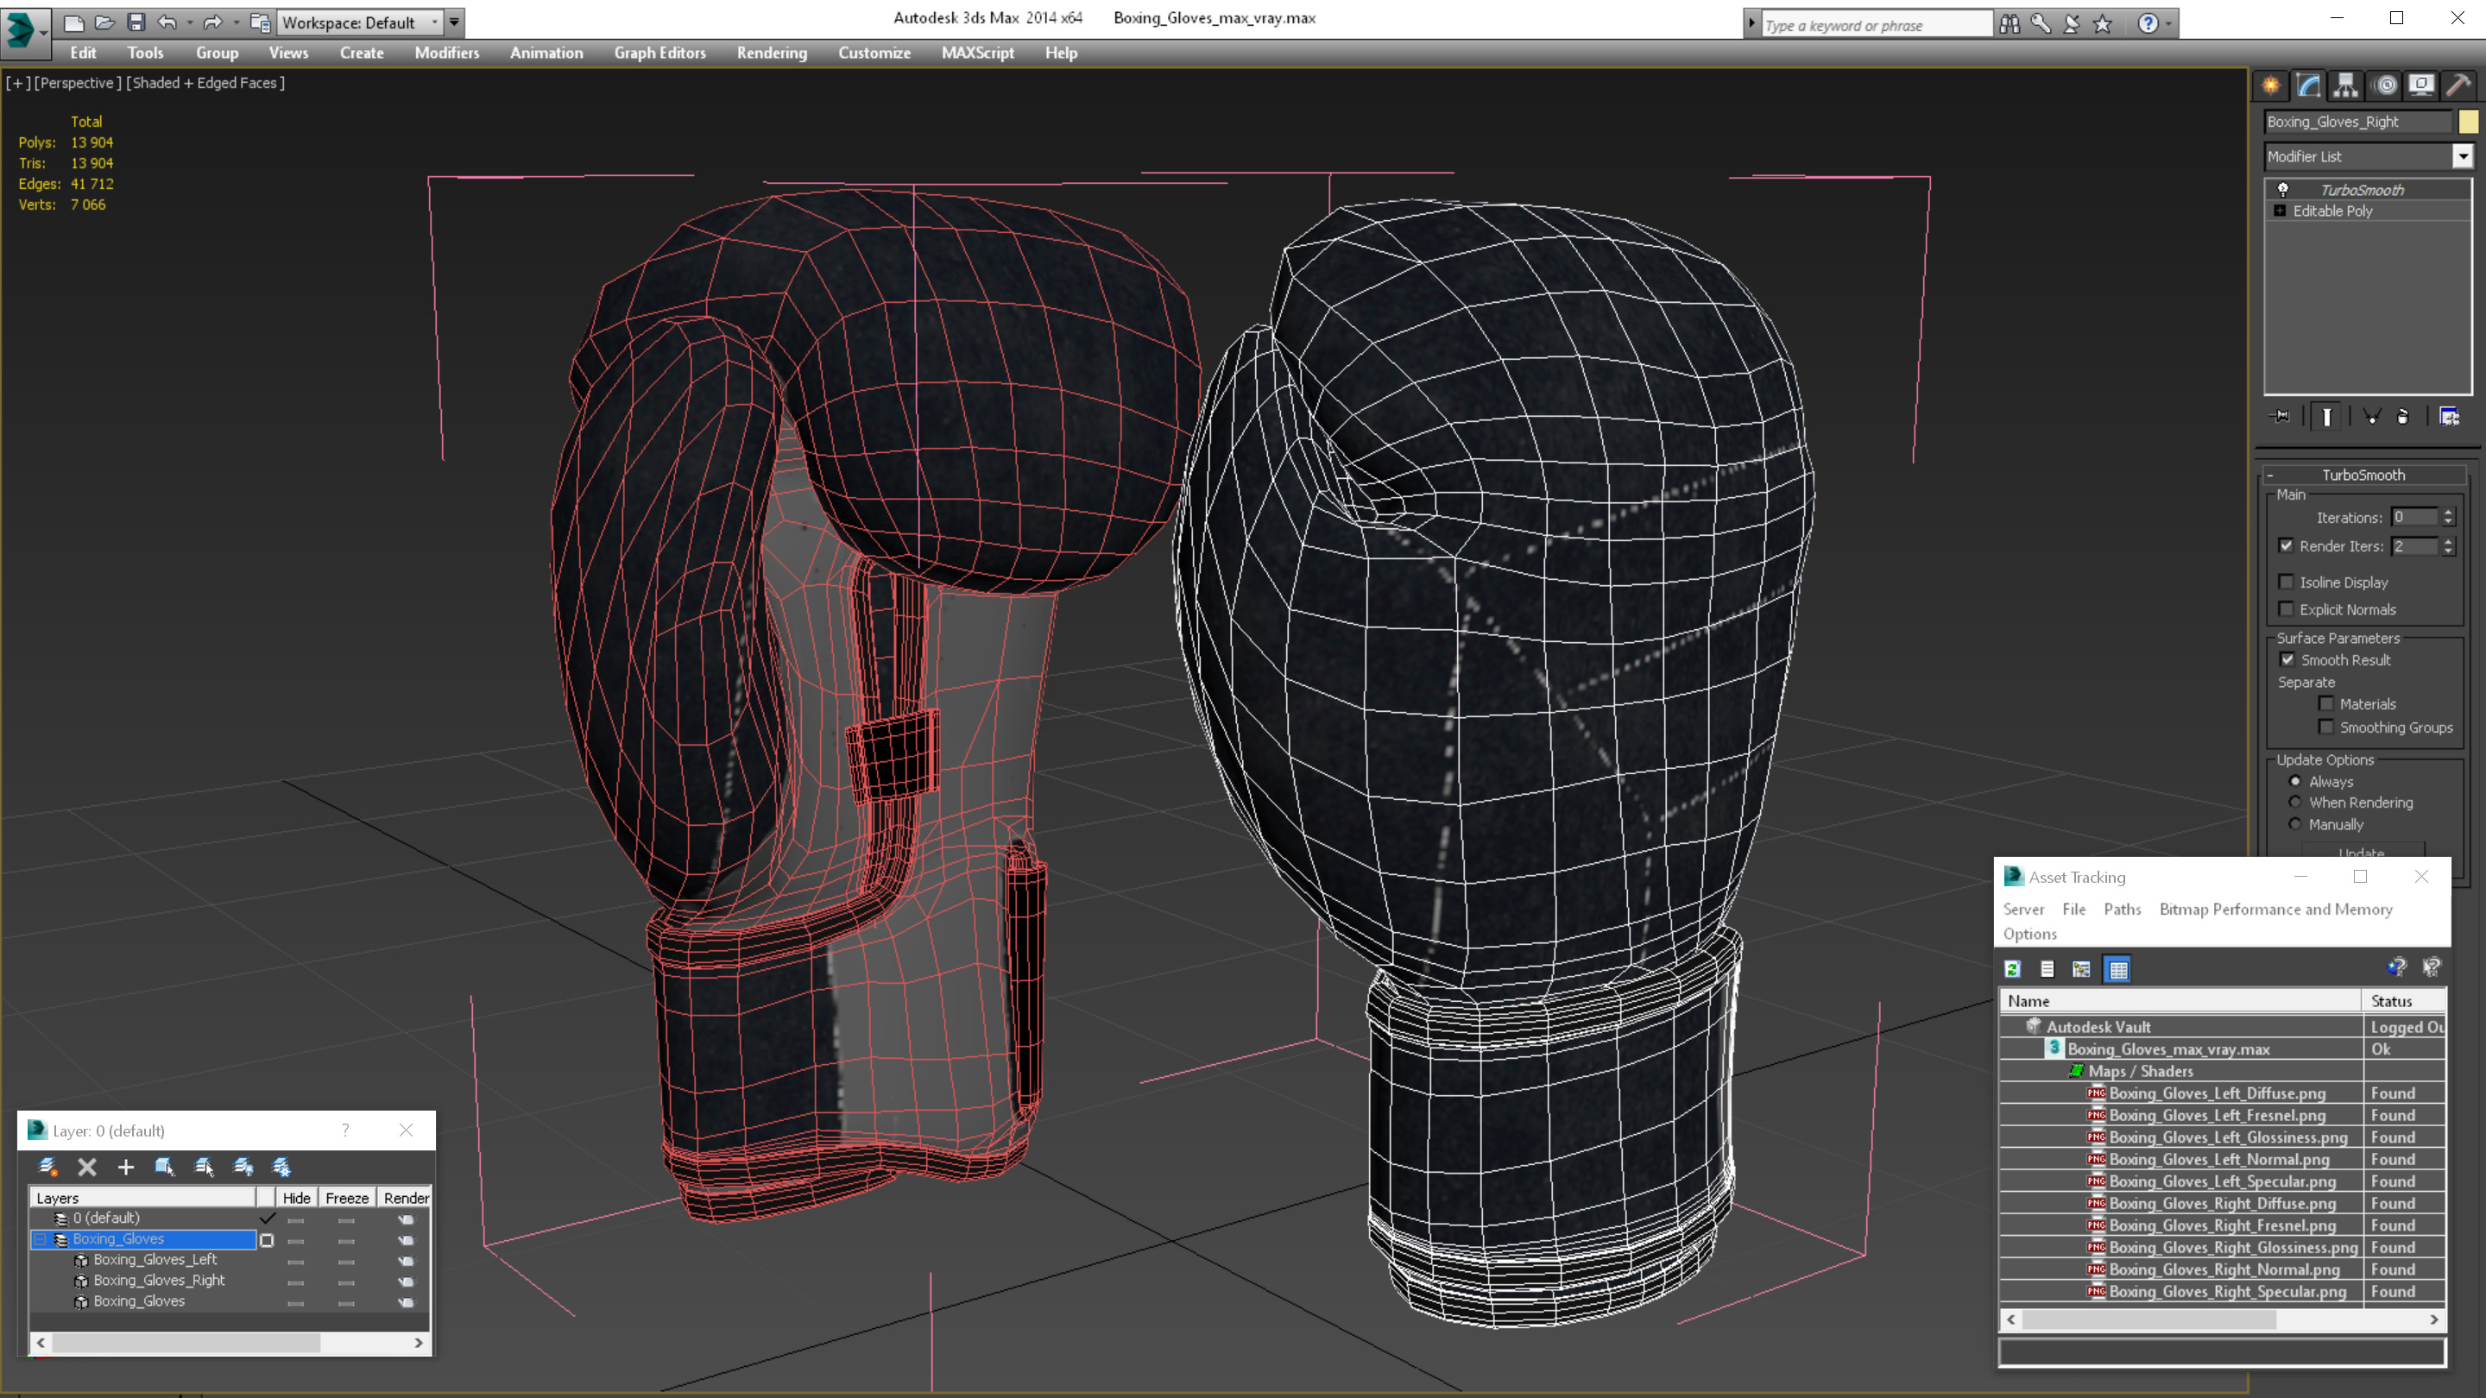Open the Rendering menu

coord(771,53)
